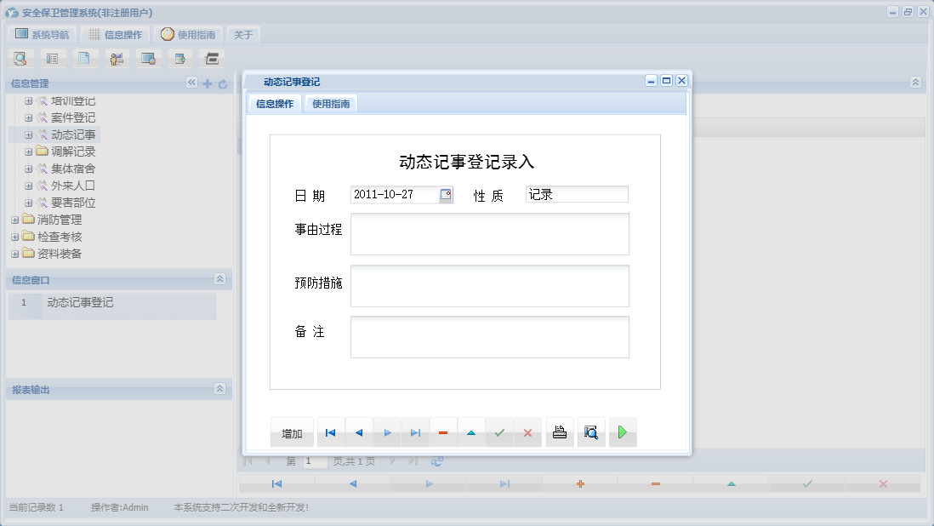Open the 关于 menu item
Viewport: 934px width, 526px height.
(242, 35)
